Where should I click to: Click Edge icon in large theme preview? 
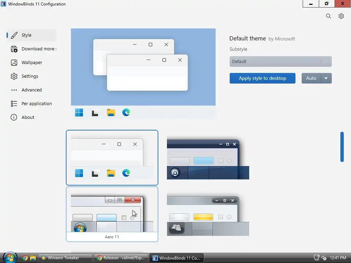point(126,112)
